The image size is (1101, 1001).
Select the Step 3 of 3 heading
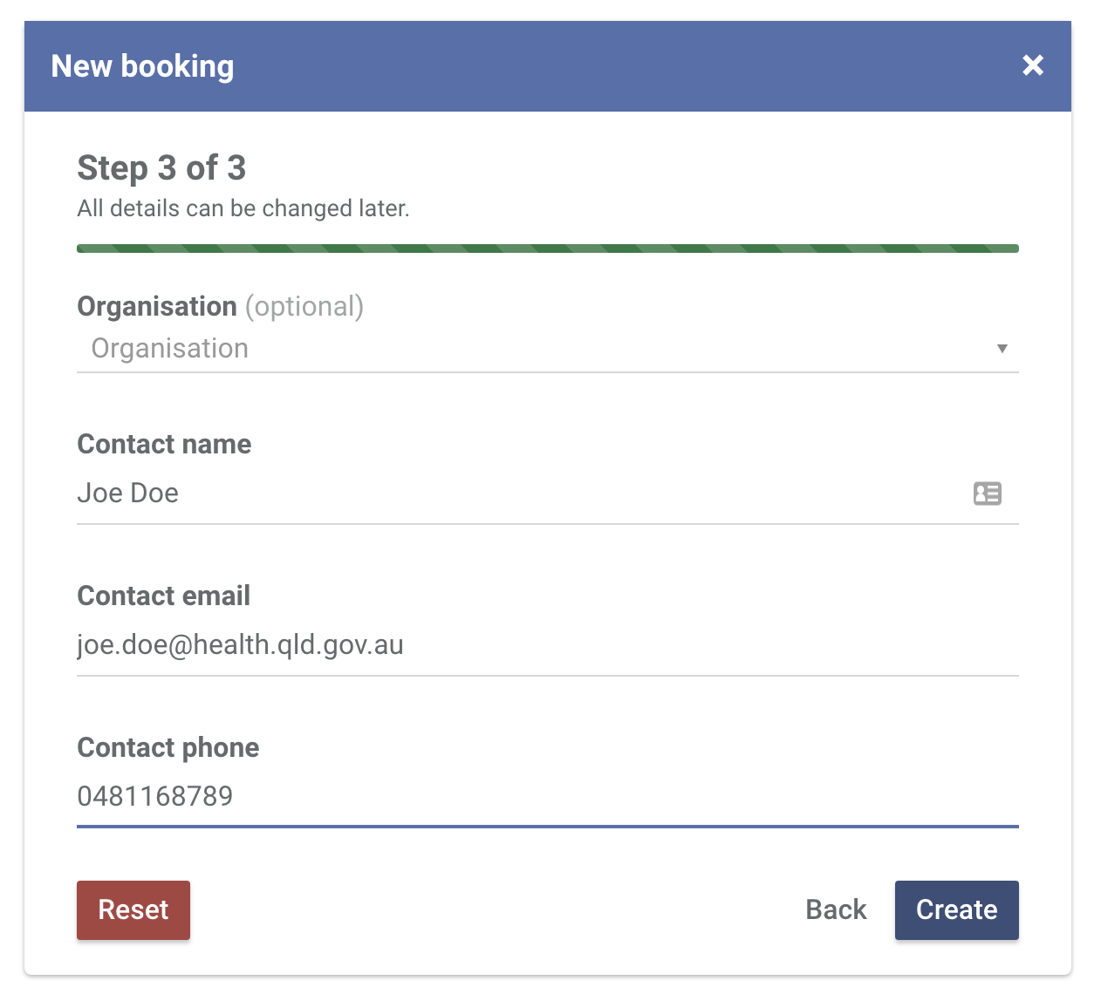(161, 167)
